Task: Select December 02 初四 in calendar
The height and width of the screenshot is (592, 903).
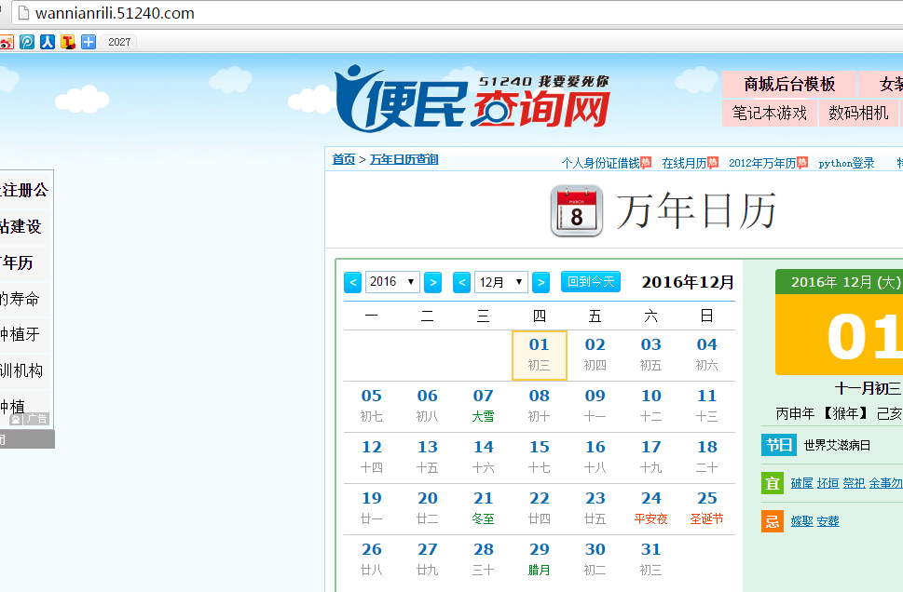Action: point(595,355)
